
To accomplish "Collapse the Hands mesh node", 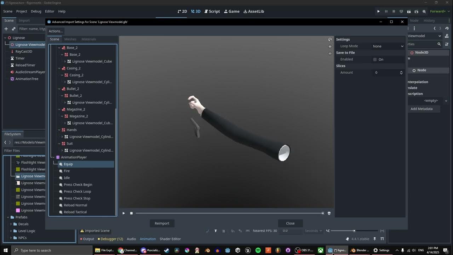I will coord(59,130).
